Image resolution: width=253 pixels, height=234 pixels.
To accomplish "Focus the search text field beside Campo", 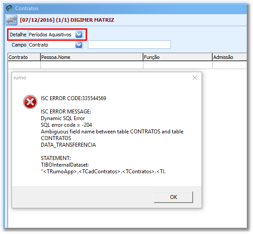I will pos(129,44).
